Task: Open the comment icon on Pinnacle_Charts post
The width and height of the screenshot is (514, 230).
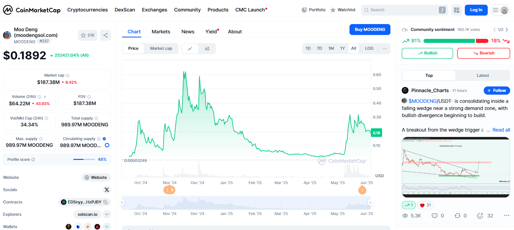Action: coord(434,216)
